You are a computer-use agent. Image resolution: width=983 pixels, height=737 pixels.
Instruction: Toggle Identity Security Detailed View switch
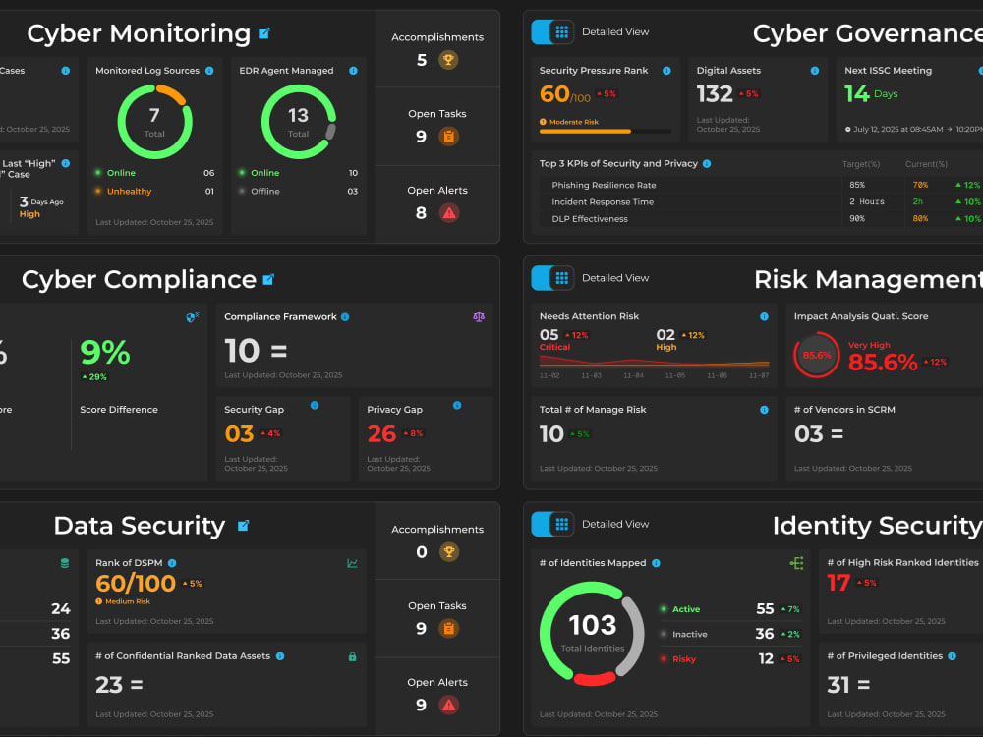click(552, 524)
